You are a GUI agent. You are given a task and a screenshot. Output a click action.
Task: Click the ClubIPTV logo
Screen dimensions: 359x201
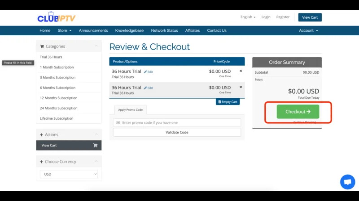coord(57,18)
